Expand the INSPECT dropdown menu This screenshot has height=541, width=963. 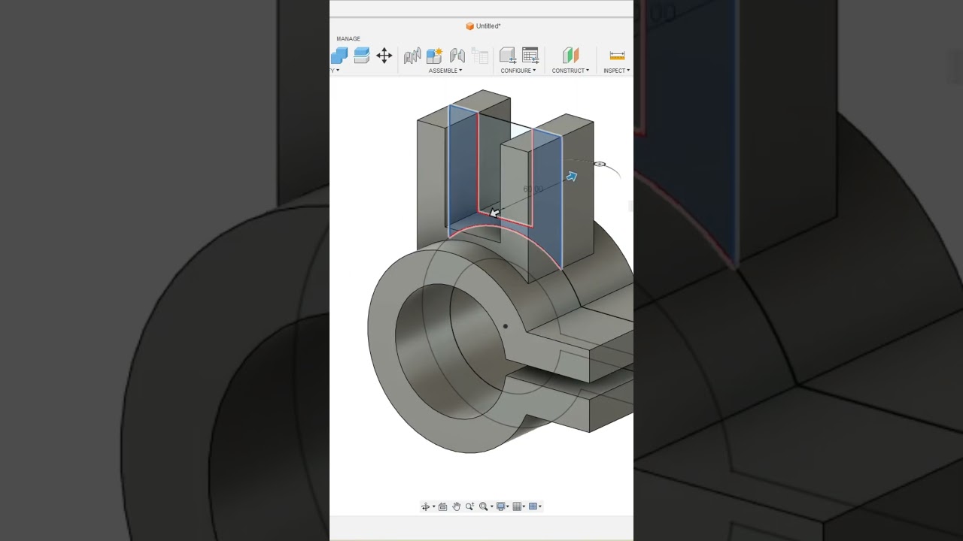pyautogui.click(x=617, y=71)
